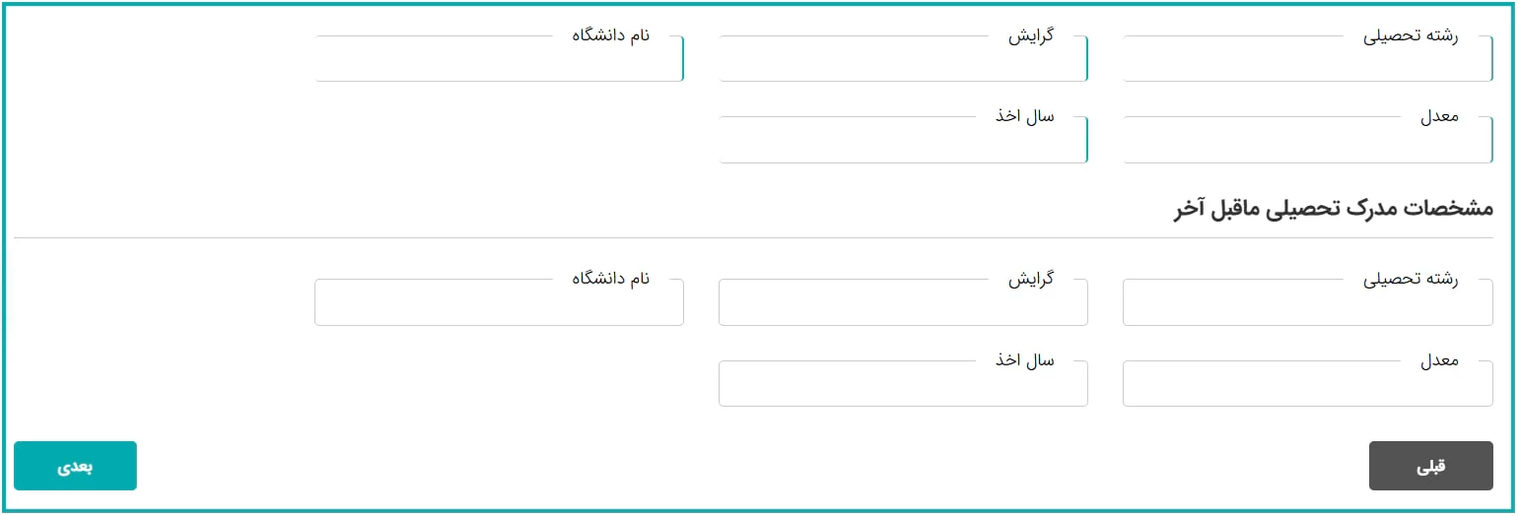Focus the first گرایش text box

[x=903, y=61]
